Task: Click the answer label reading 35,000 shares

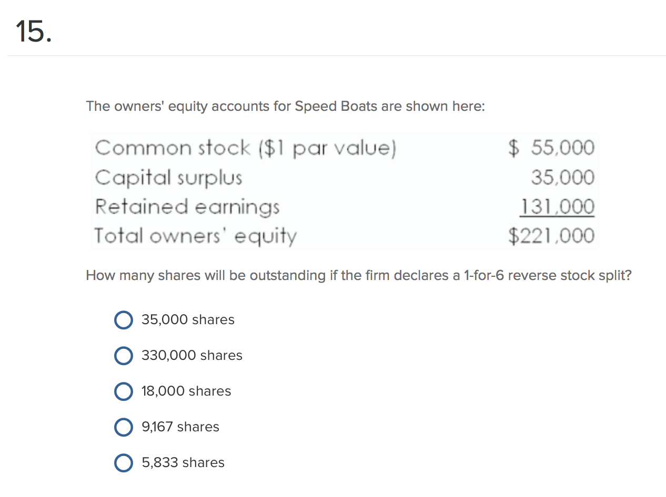Action: [x=188, y=320]
